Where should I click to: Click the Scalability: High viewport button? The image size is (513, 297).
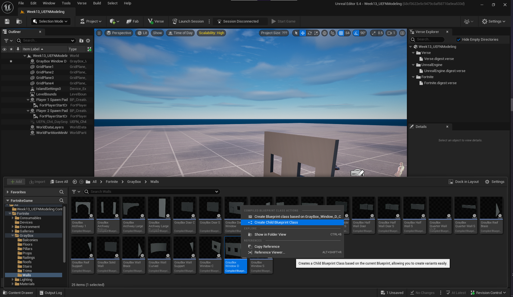pyautogui.click(x=211, y=33)
